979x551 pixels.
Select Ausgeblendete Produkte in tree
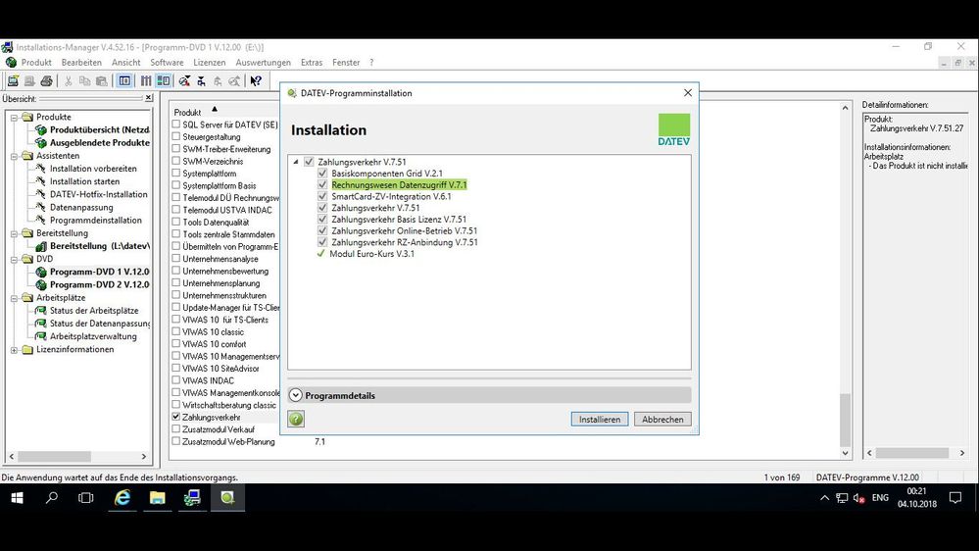point(99,142)
